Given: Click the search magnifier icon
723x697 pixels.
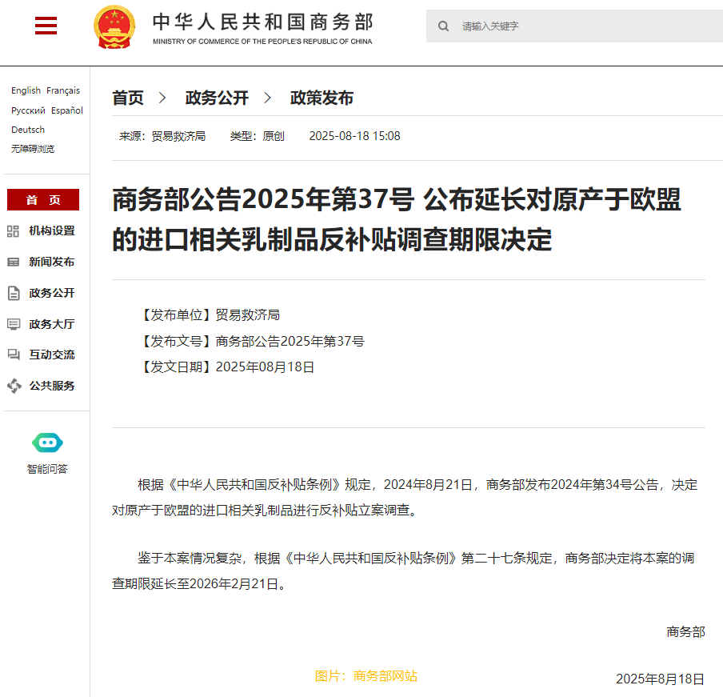Looking at the screenshot, I should click(443, 26).
